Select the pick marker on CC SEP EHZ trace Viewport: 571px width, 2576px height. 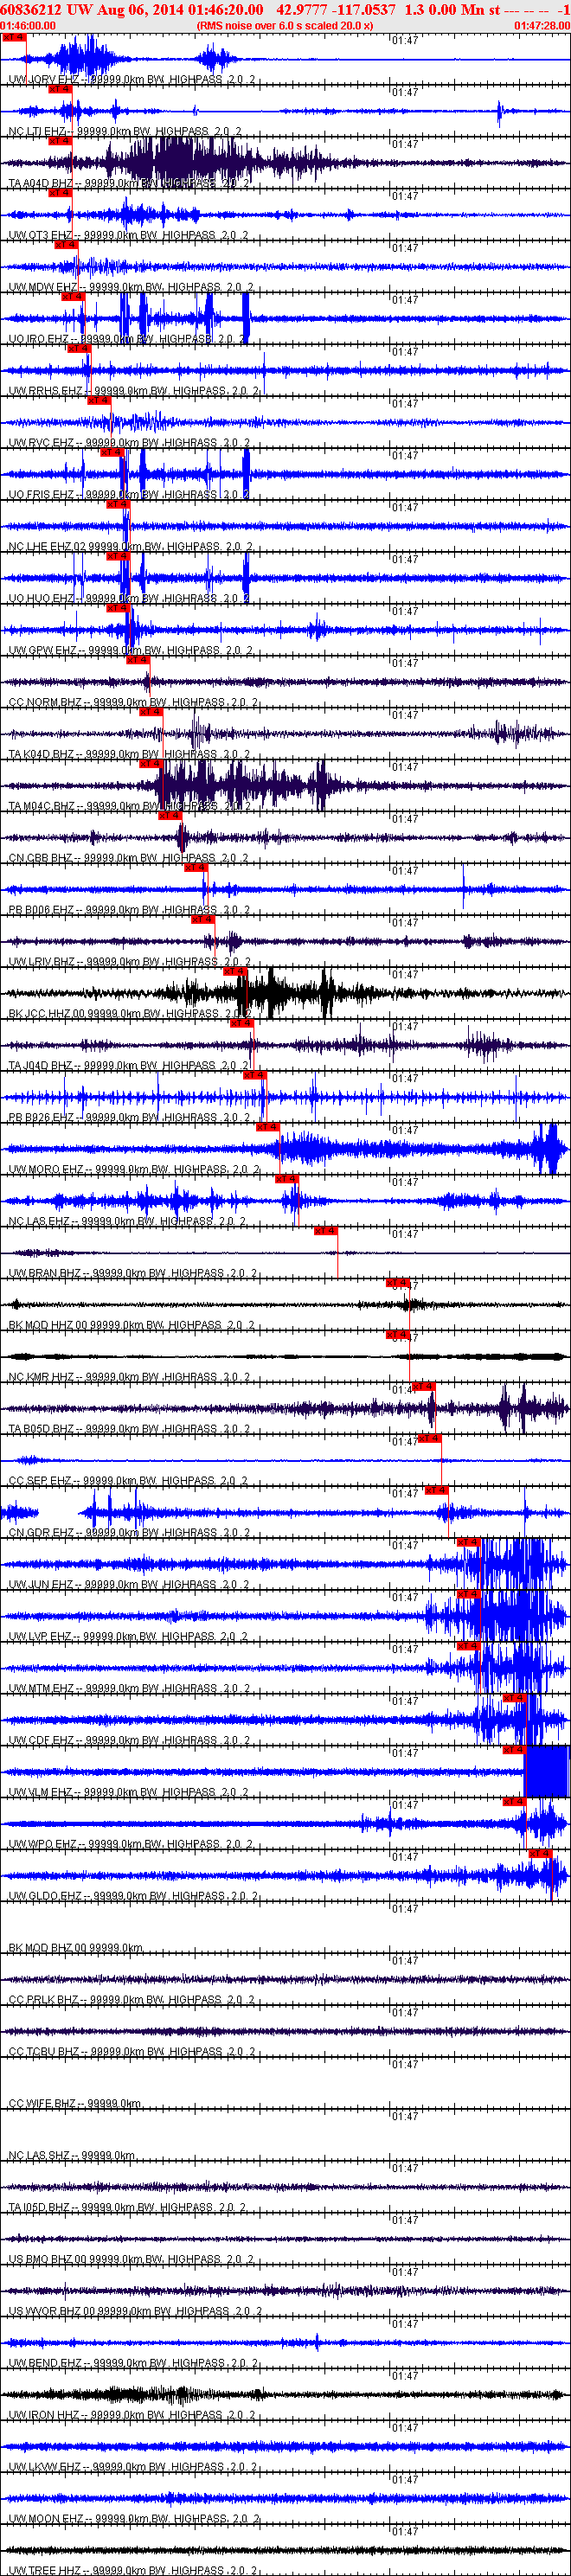[x=430, y=1439]
